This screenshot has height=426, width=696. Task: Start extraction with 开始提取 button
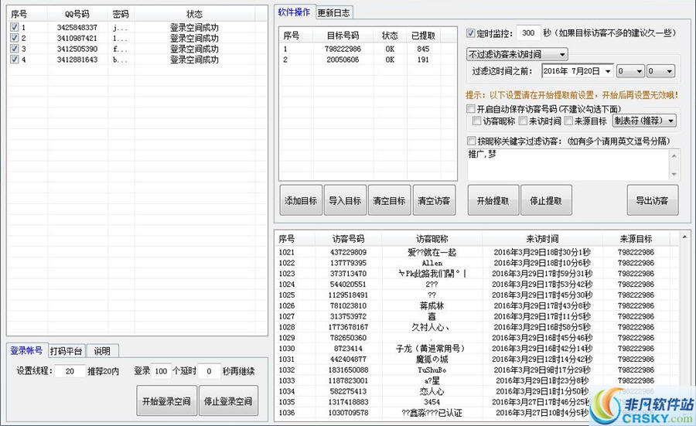[x=493, y=200]
